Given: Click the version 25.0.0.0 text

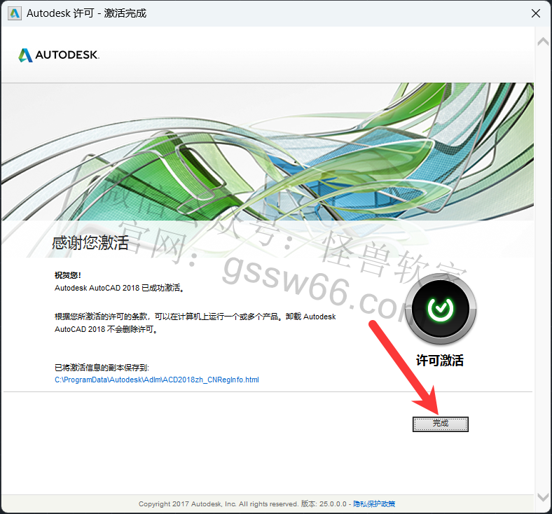Looking at the screenshot, I should point(325,504).
